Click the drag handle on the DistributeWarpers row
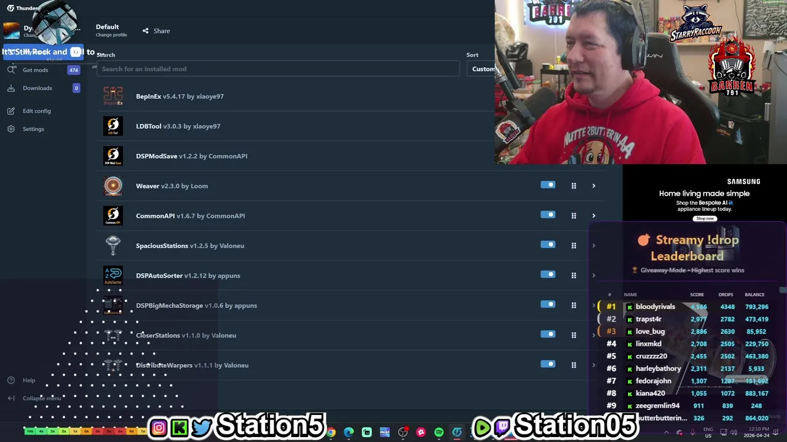The image size is (787, 442). coord(574,365)
